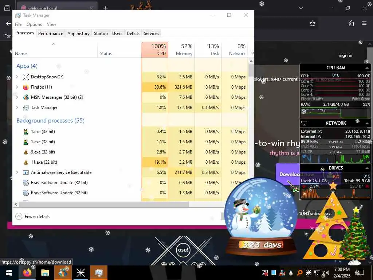
Task: Click the Task Manager horizontal scrollbar thumb
Action: 104,204
